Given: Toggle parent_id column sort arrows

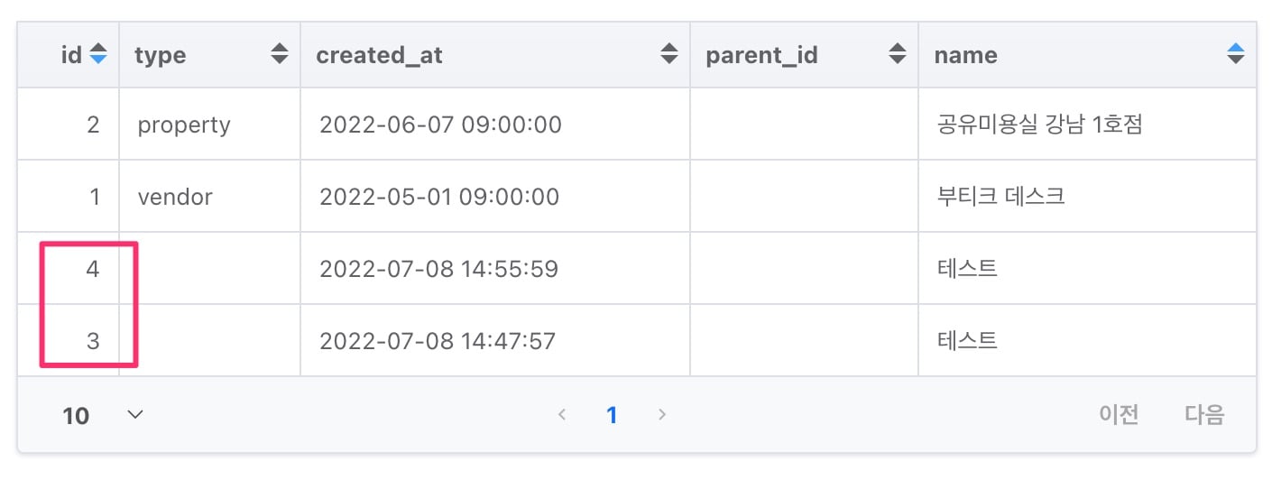Looking at the screenshot, I should click(897, 55).
